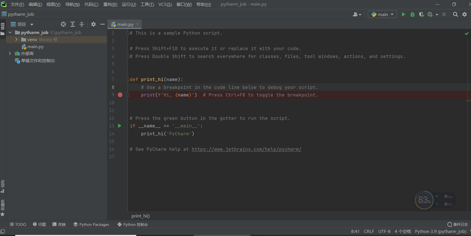471x236 pixels.
Task: Follow the jetbrains.com help link
Action: coord(246,149)
